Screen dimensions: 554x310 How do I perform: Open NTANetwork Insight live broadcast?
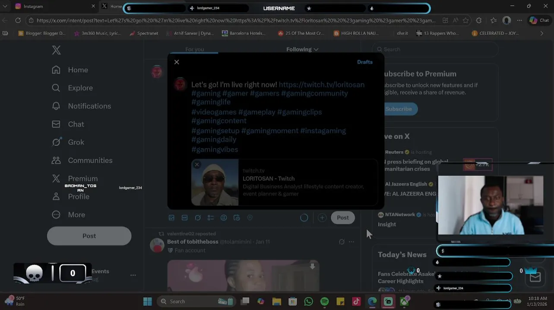pos(406,219)
